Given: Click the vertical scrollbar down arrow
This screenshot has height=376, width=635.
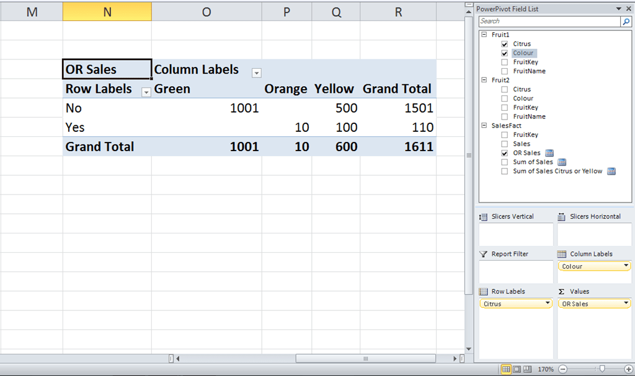Looking at the screenshot, I should tap(469, 349).
